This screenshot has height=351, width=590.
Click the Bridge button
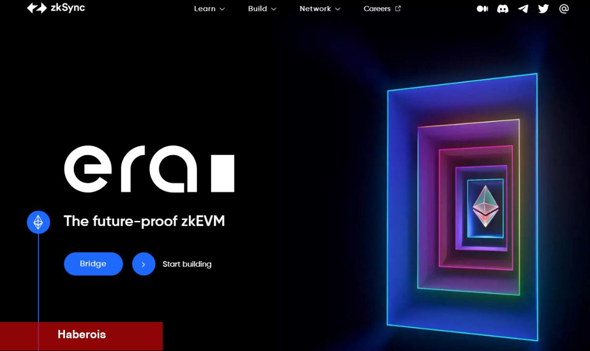point(93,264)
